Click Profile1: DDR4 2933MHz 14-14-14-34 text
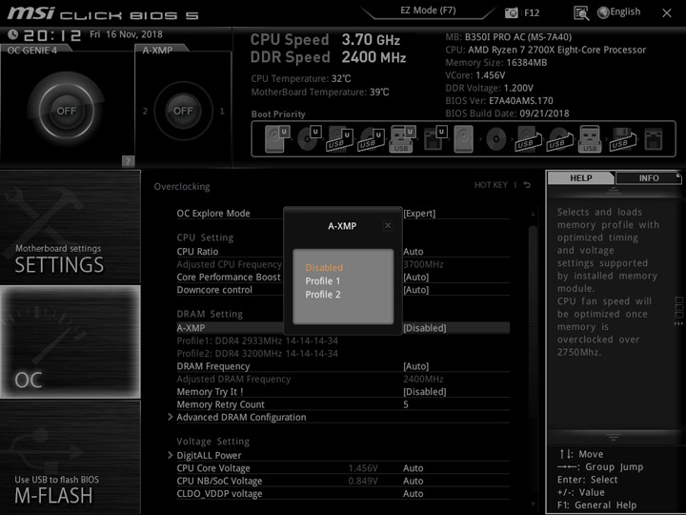 click(257, 340)
